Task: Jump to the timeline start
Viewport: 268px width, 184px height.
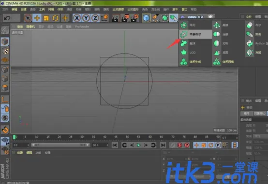Action: point(115,145)
